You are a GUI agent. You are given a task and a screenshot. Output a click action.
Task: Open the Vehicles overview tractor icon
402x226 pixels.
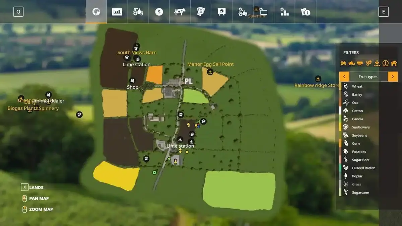point(138,12)
